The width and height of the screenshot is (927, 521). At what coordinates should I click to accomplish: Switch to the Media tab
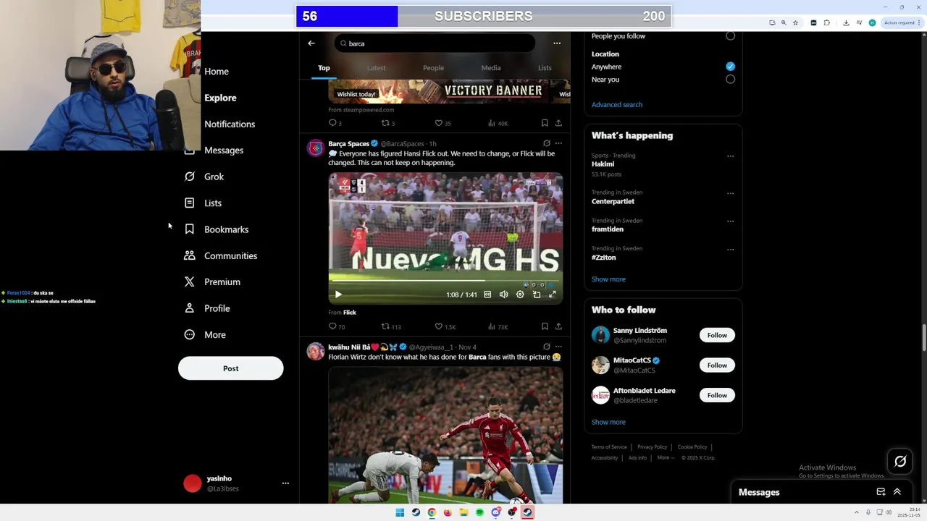click(491, 68)
